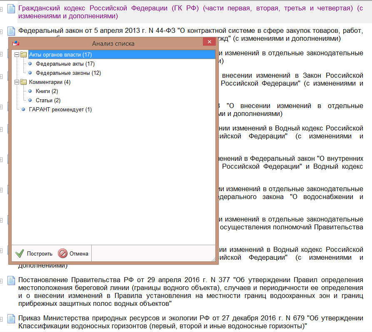Click the Отмена button label
The height and width of the screenshot is (332, 372).
click(79, 253)
